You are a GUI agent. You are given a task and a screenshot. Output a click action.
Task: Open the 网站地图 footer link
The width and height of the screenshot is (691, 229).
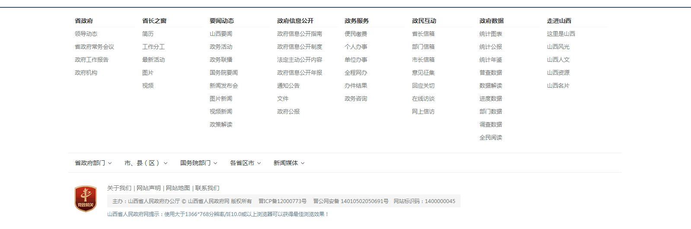(x=178, y=188)
